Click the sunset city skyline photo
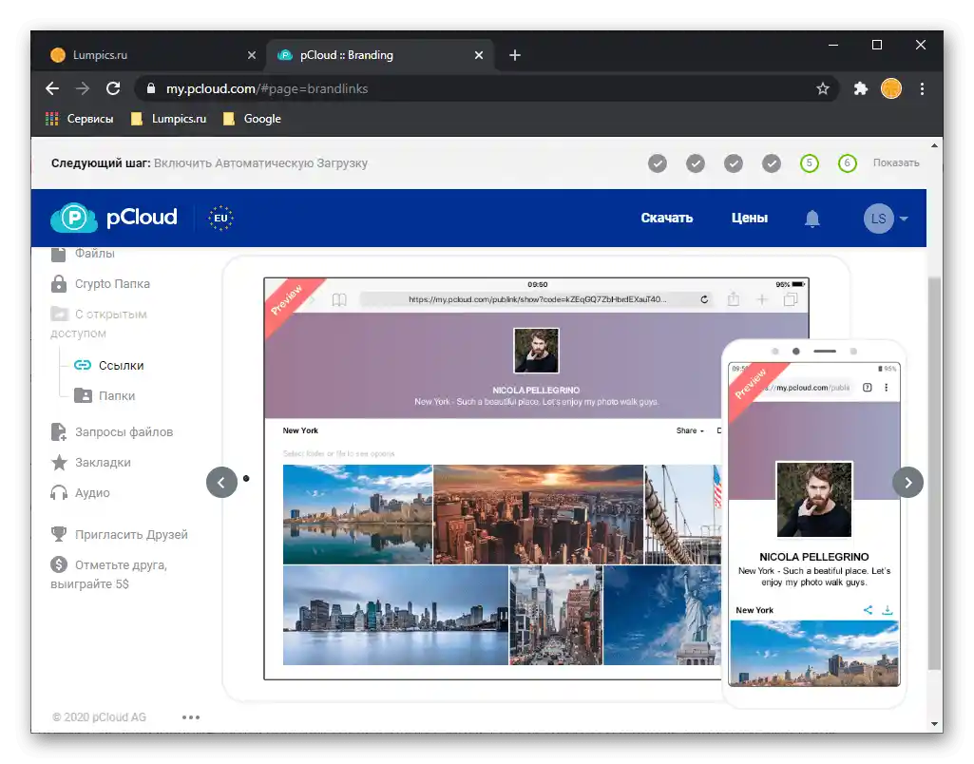 [539, 514]
